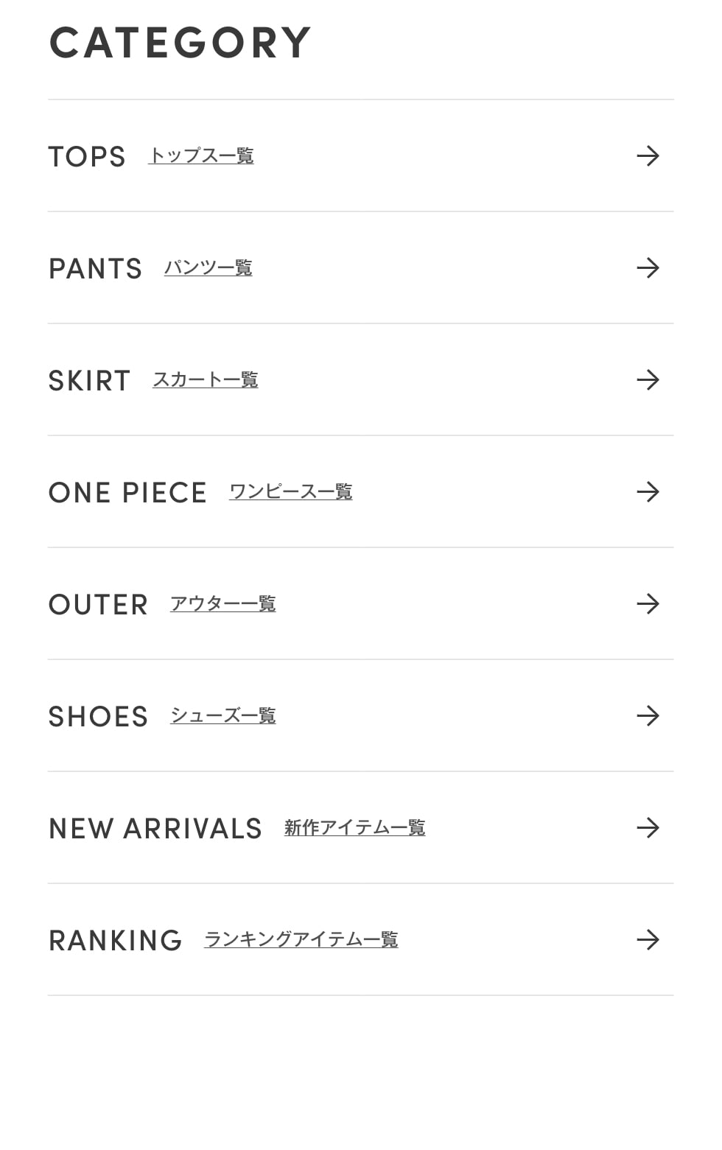Follow the スカート一覧 link

(x=205, y=380)
